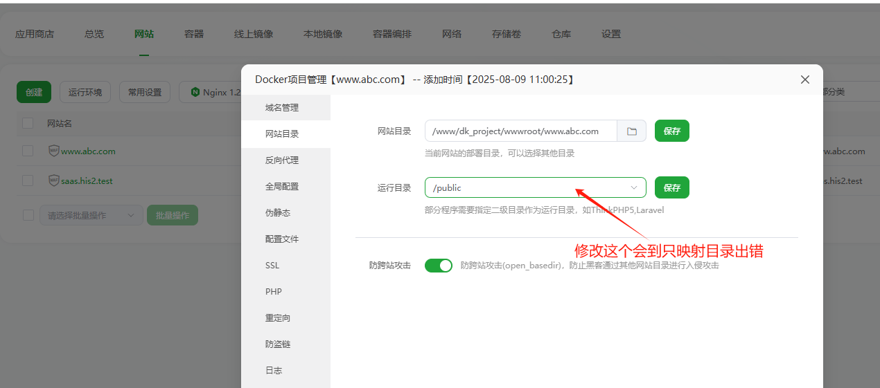Click the website directory path input field
880x388 pixels.
tap(520, 131)
